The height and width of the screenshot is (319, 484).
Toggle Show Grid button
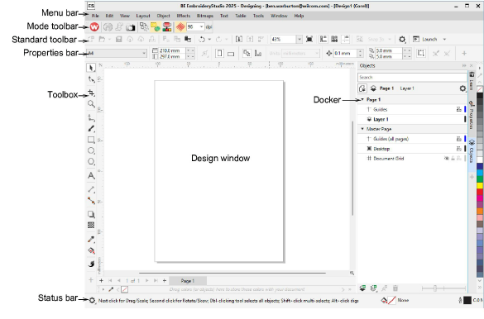(334, 39)
